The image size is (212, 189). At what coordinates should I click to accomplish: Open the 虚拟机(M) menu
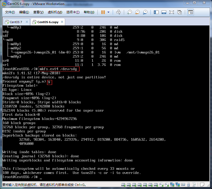(55, 12)
